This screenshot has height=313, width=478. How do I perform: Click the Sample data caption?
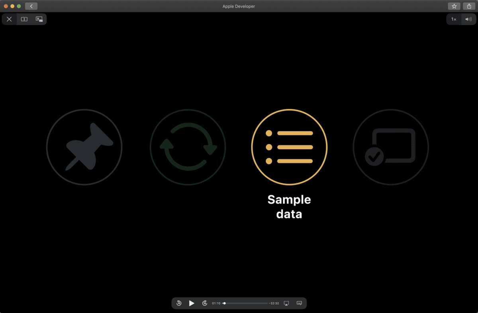tap(289, 207)
